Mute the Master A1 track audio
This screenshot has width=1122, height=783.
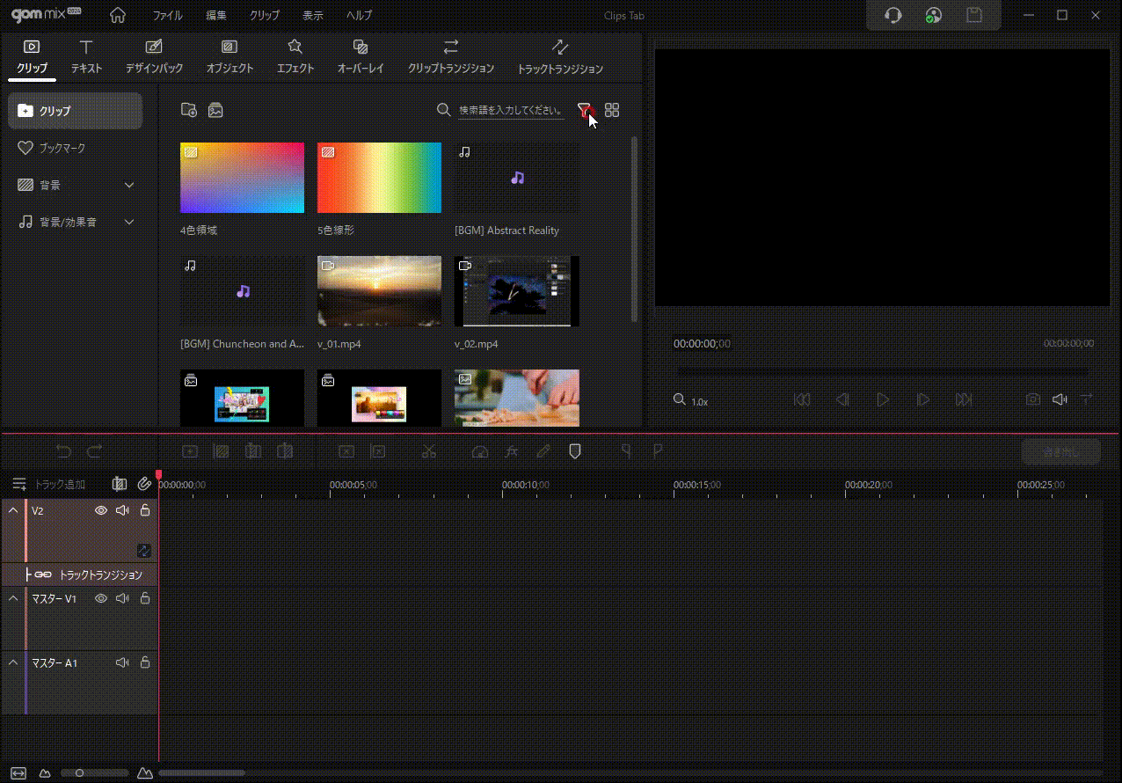point(122,662)
